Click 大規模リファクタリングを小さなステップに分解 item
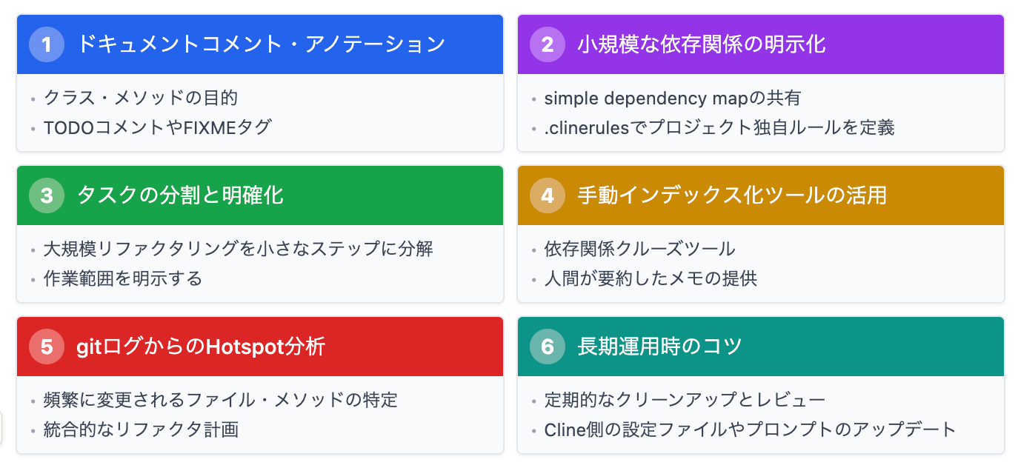This screenshot has height=468, width=1018. click(238, 249)
